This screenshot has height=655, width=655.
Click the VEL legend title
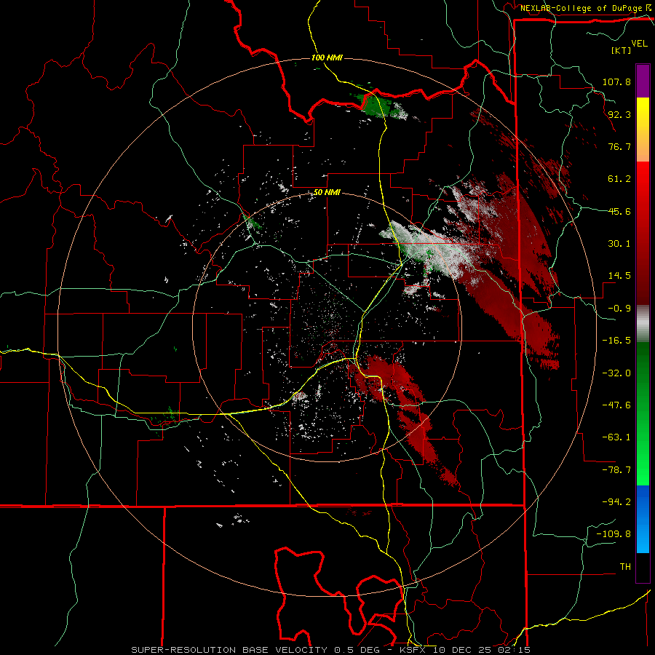[640, 44]
